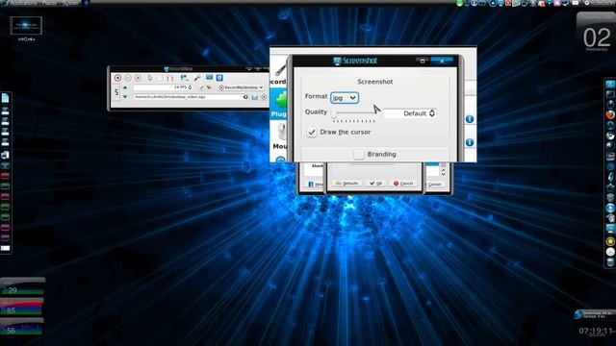Screen dimensions: 616x346
Task: Toggle the Draw the cursor checkbox
Action: (x=312, y=133)
